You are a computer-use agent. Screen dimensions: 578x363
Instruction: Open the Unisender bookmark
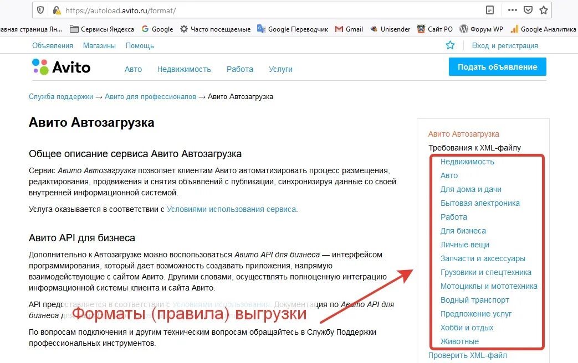click(x=390, y=29)
